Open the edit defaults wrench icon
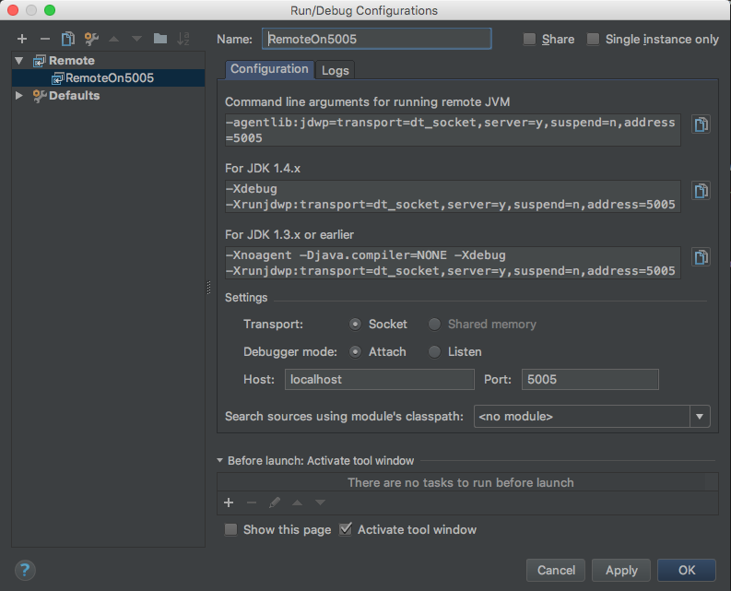The height and width of the screenshot is (591, 731). tap(91, 39)
